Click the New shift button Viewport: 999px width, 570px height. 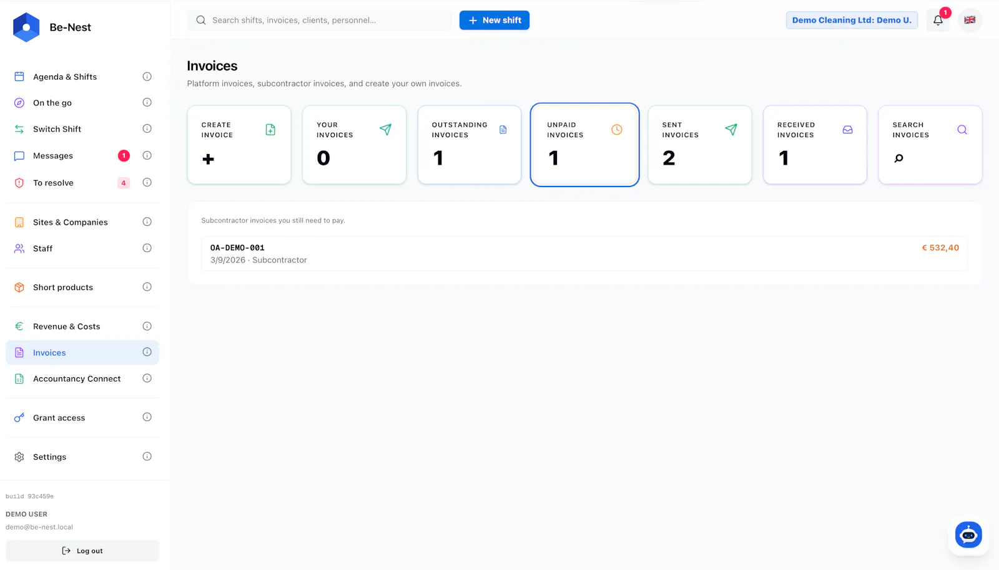coord(495,20)
